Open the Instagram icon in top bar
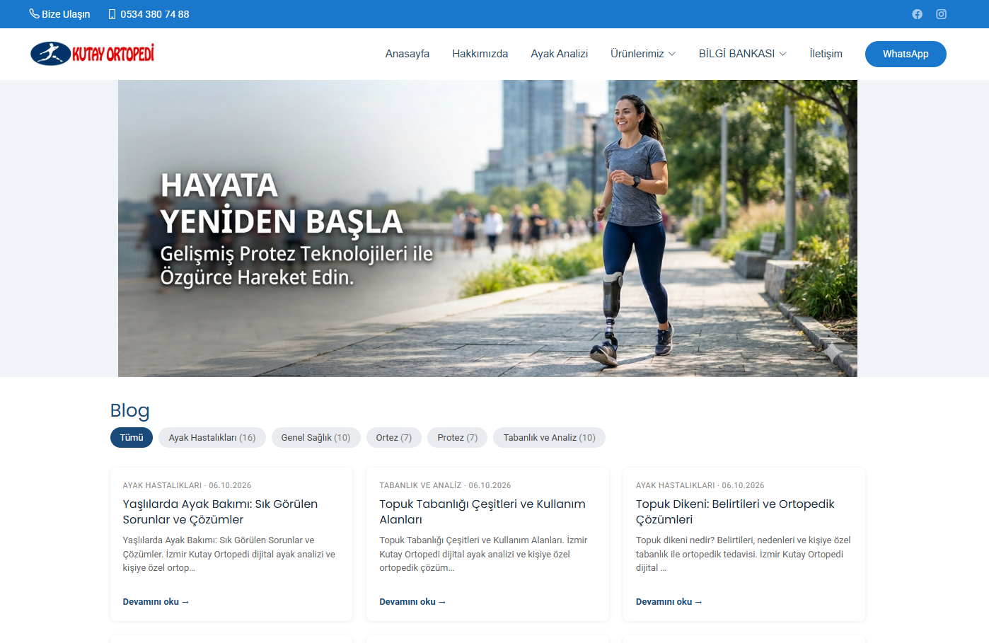The width and height of the screenshot is (989, 643). (941, 14)
